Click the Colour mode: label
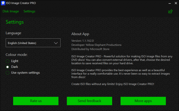 point(16,55)
